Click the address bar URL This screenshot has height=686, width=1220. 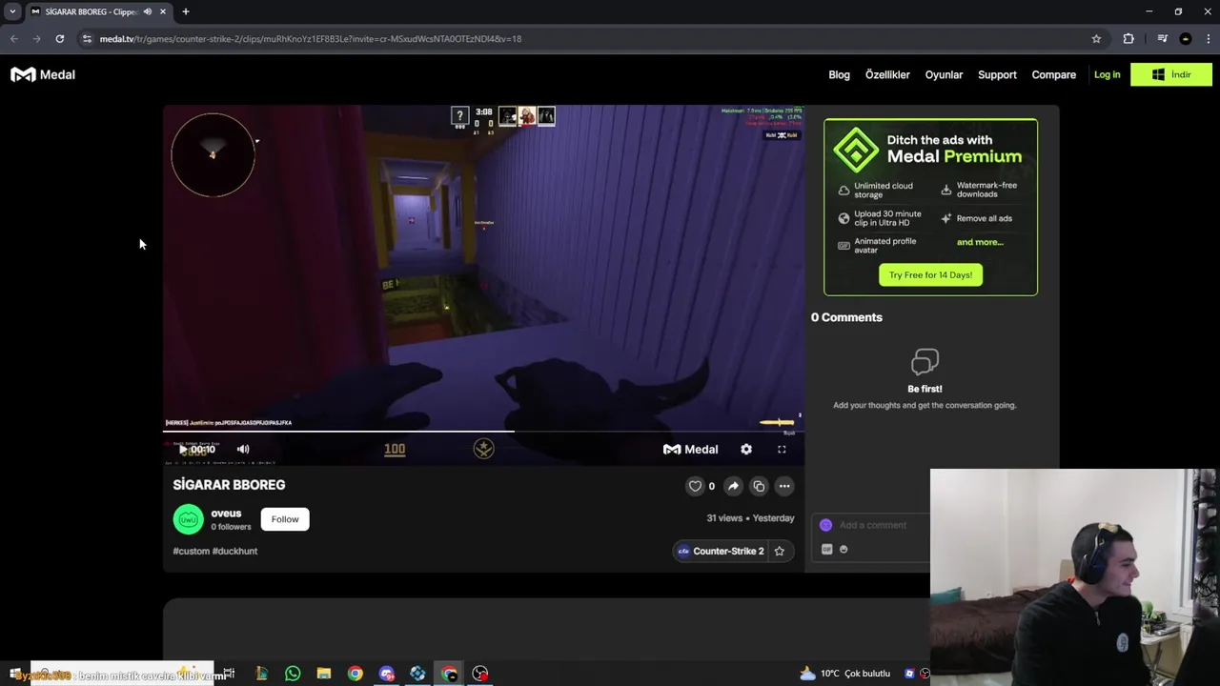(x=311, y=39)
